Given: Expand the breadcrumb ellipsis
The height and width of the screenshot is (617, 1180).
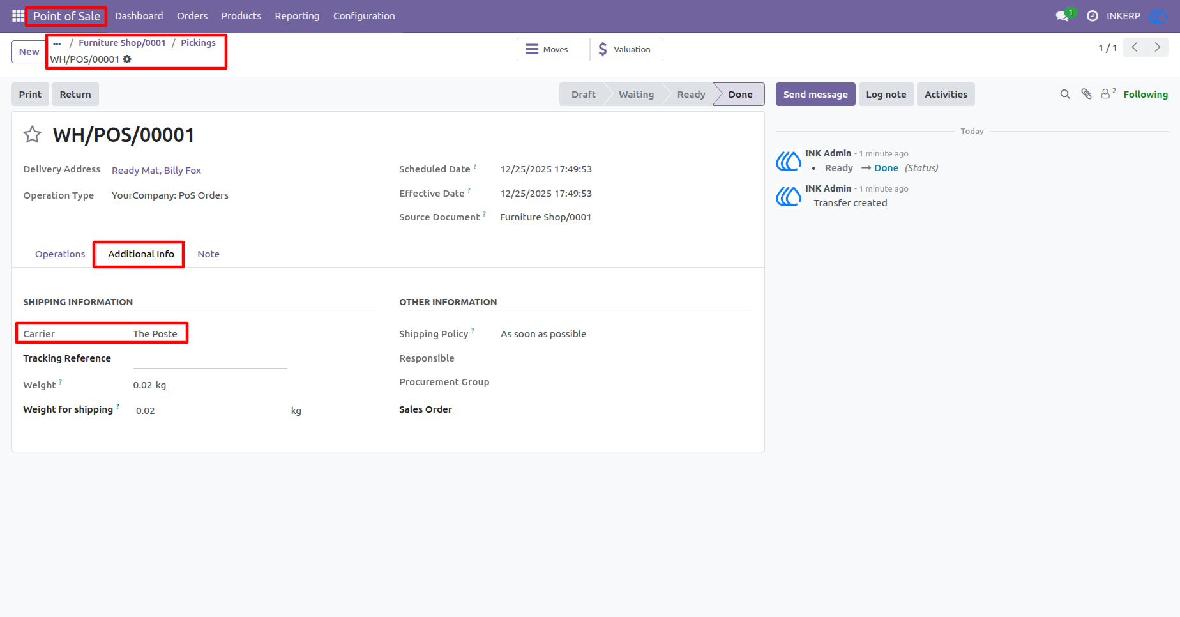Looking at the screenshot, I should 57,43.
